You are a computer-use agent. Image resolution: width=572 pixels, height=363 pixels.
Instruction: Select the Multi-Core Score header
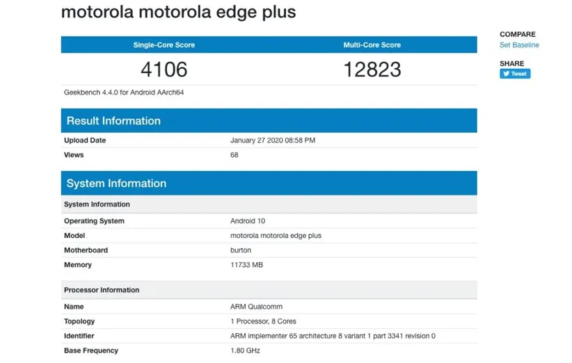372,45
